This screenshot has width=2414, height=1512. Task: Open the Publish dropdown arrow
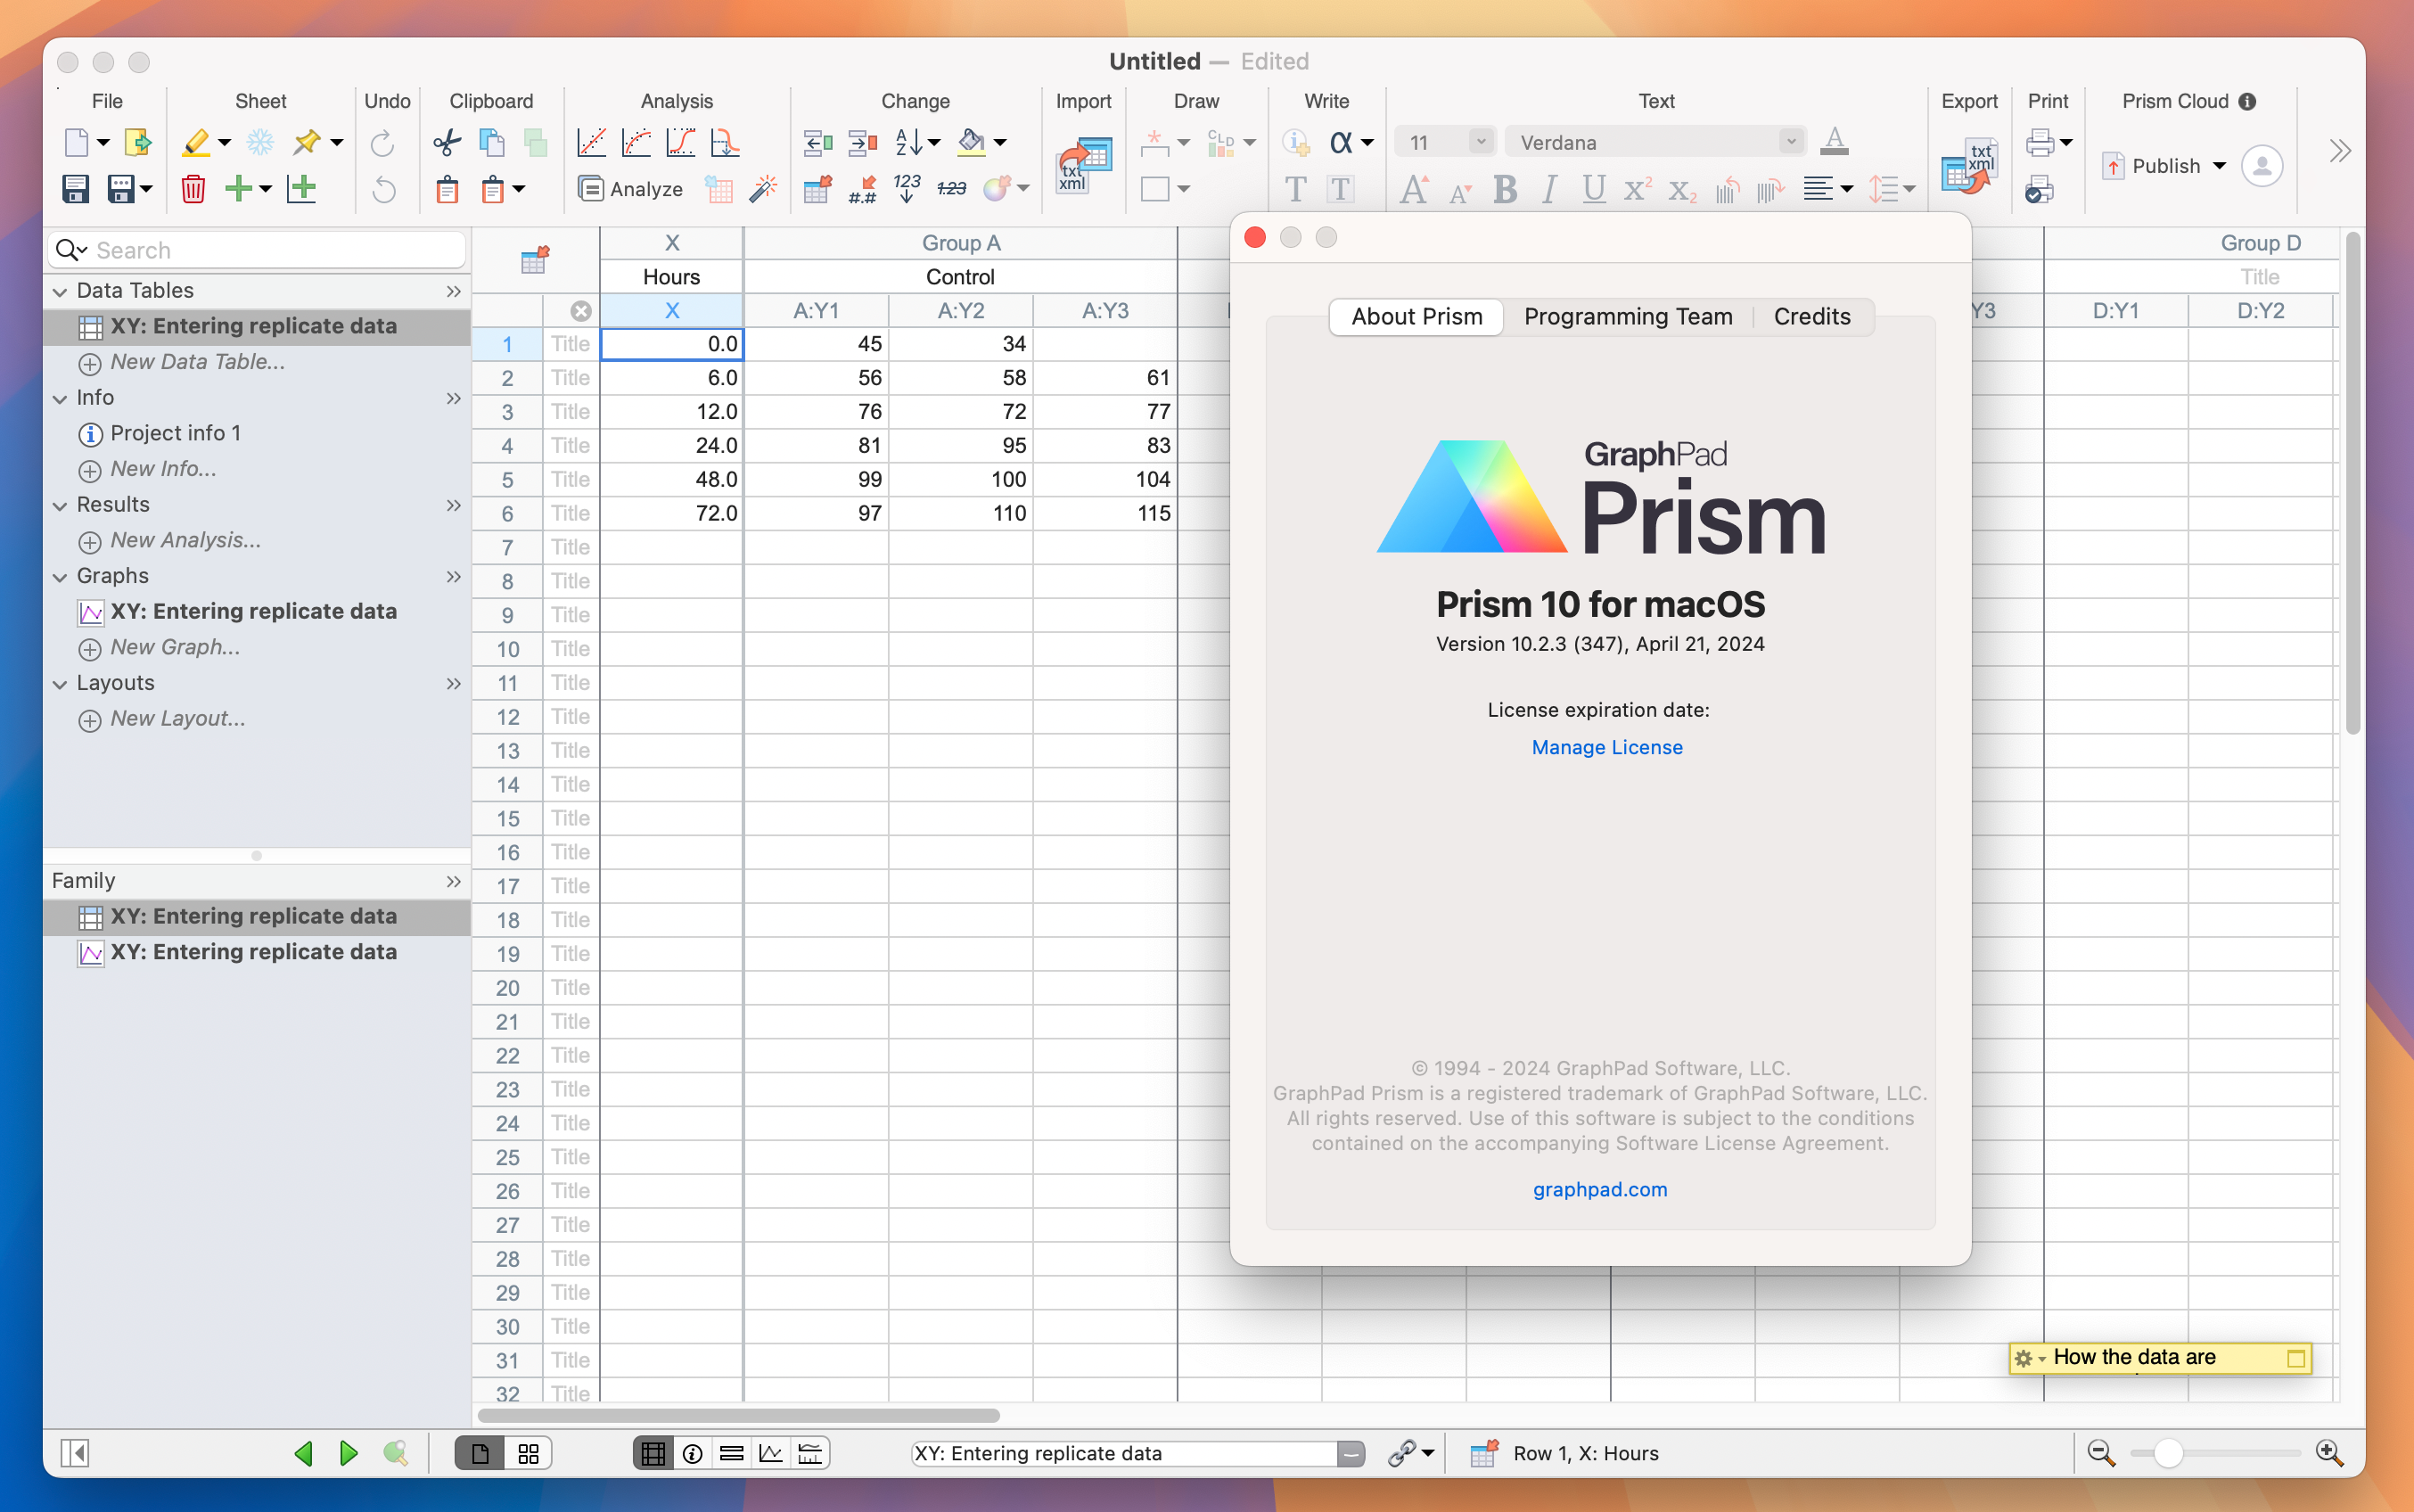2219,165
